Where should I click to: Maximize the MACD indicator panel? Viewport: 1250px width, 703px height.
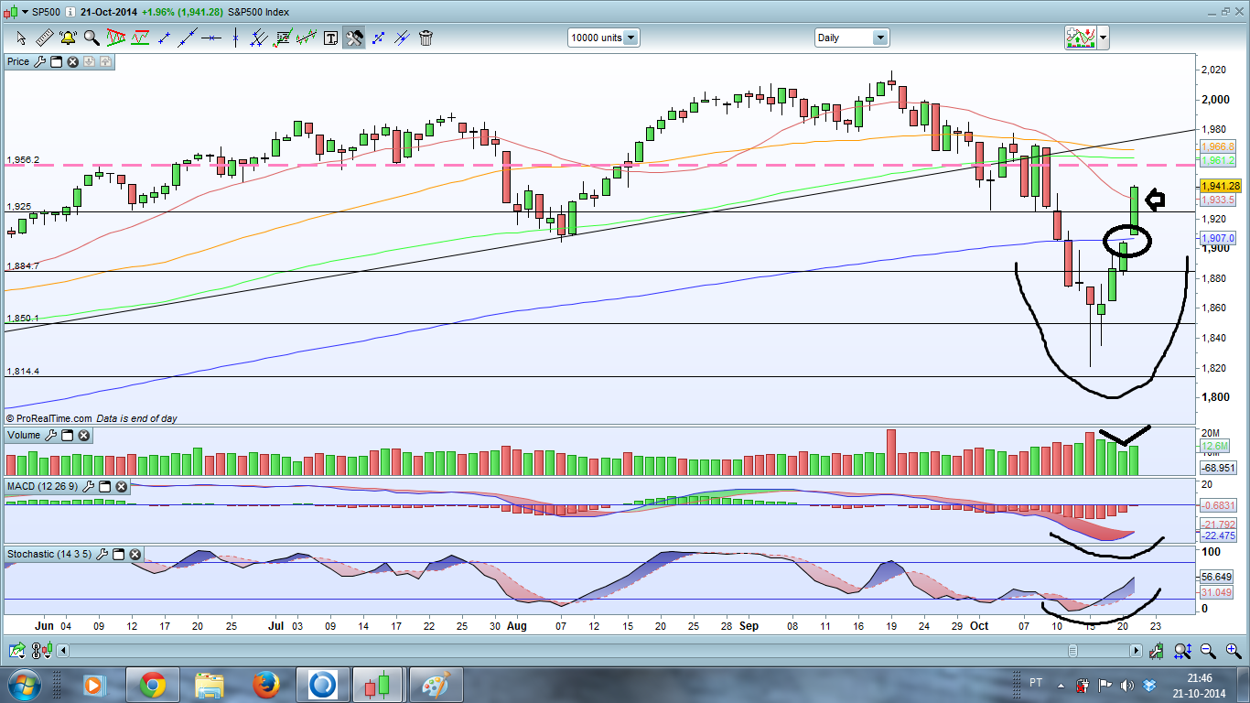pyautogui.click(x=104, y=486)
